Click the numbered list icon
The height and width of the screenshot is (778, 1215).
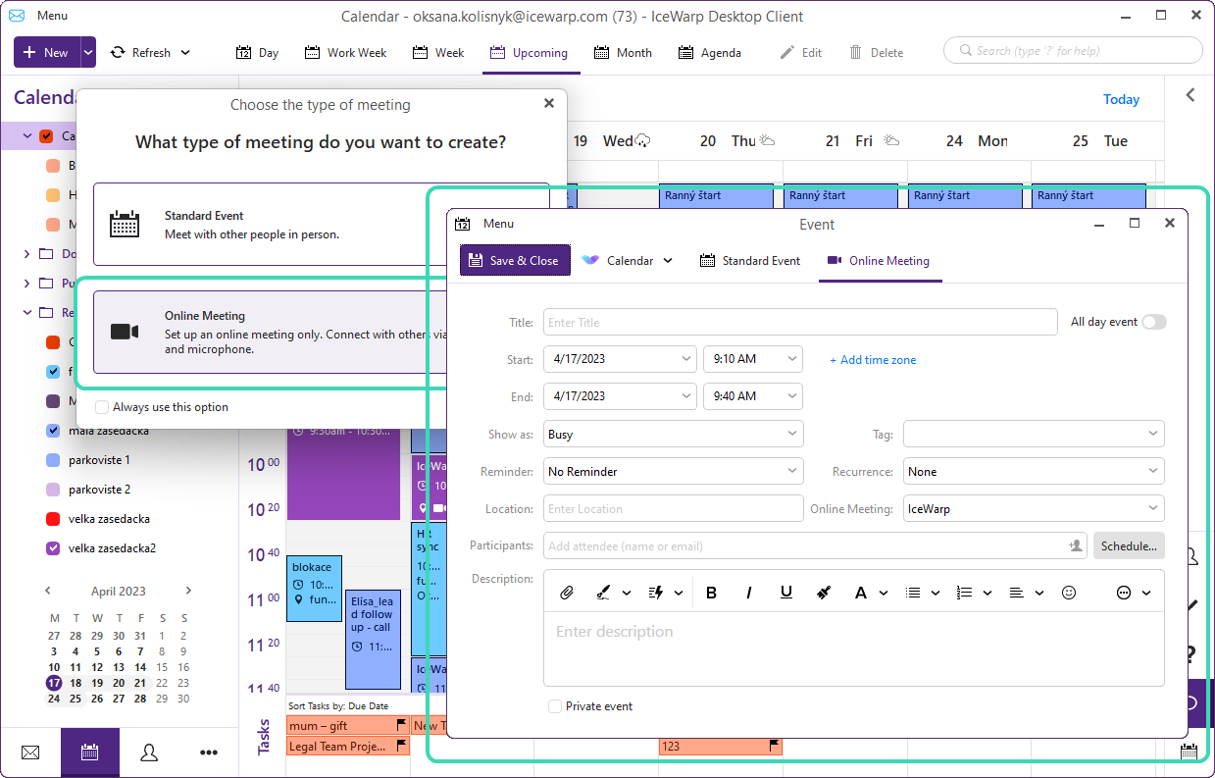(965, 593)
